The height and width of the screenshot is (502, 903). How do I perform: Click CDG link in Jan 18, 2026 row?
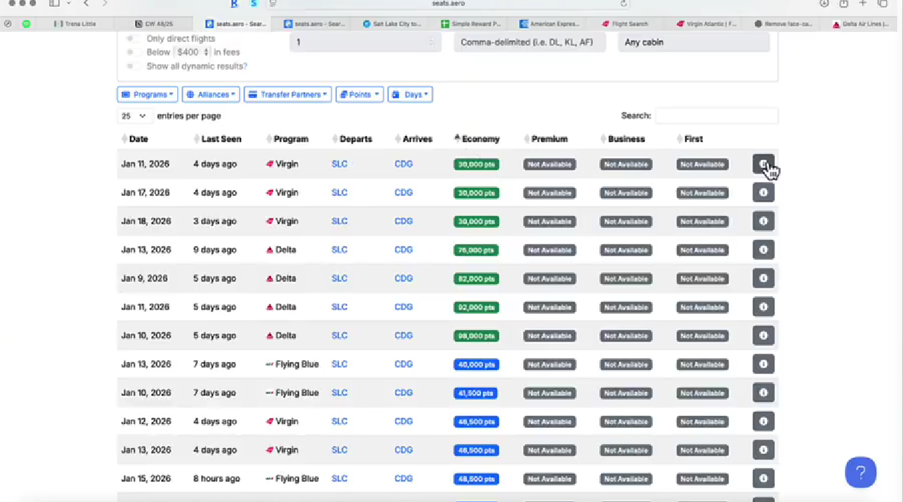pos(404,221)
